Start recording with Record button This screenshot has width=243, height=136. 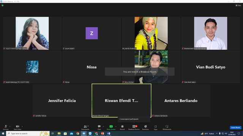point(122,127)
